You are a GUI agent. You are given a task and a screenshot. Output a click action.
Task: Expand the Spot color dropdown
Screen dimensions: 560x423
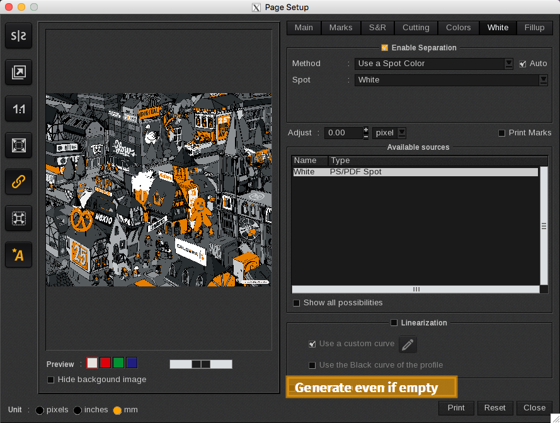pyautogui.click(x=543, y=80)
